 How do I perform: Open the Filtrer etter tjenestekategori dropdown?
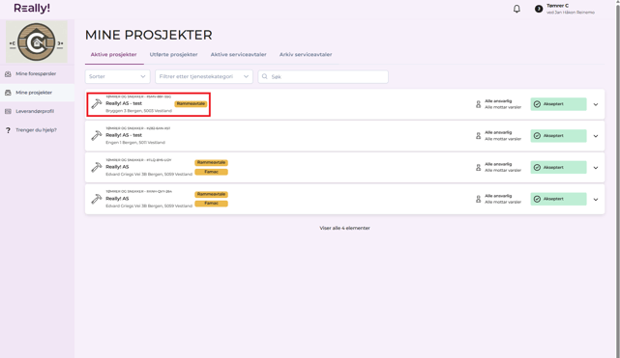click(x=204, y=76)
